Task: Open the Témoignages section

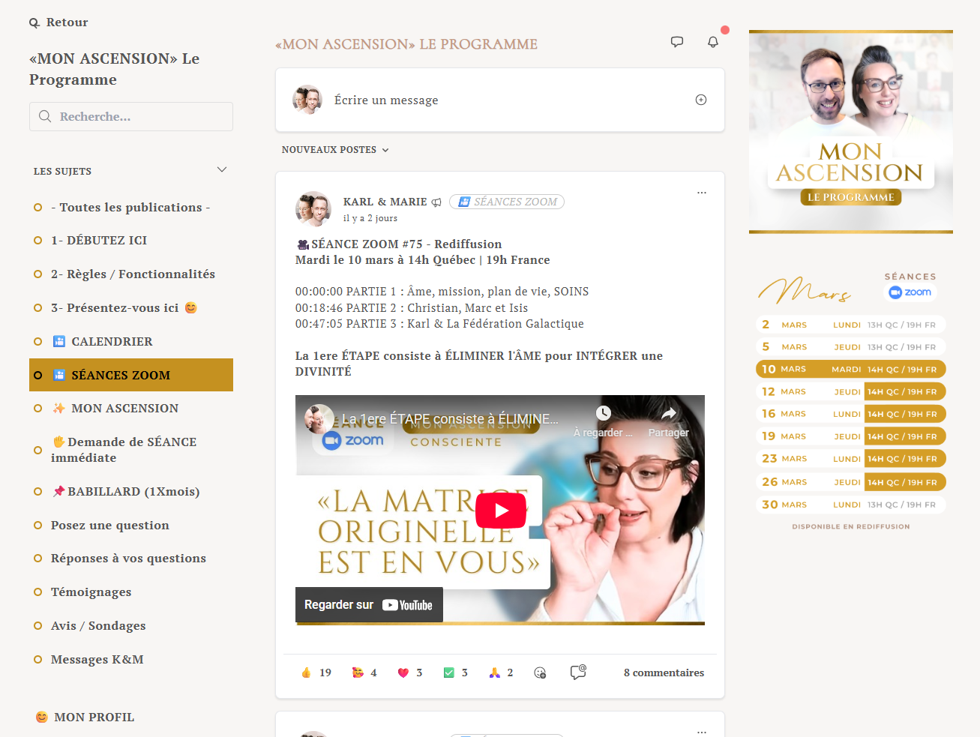Action: (x=91, y=592)
